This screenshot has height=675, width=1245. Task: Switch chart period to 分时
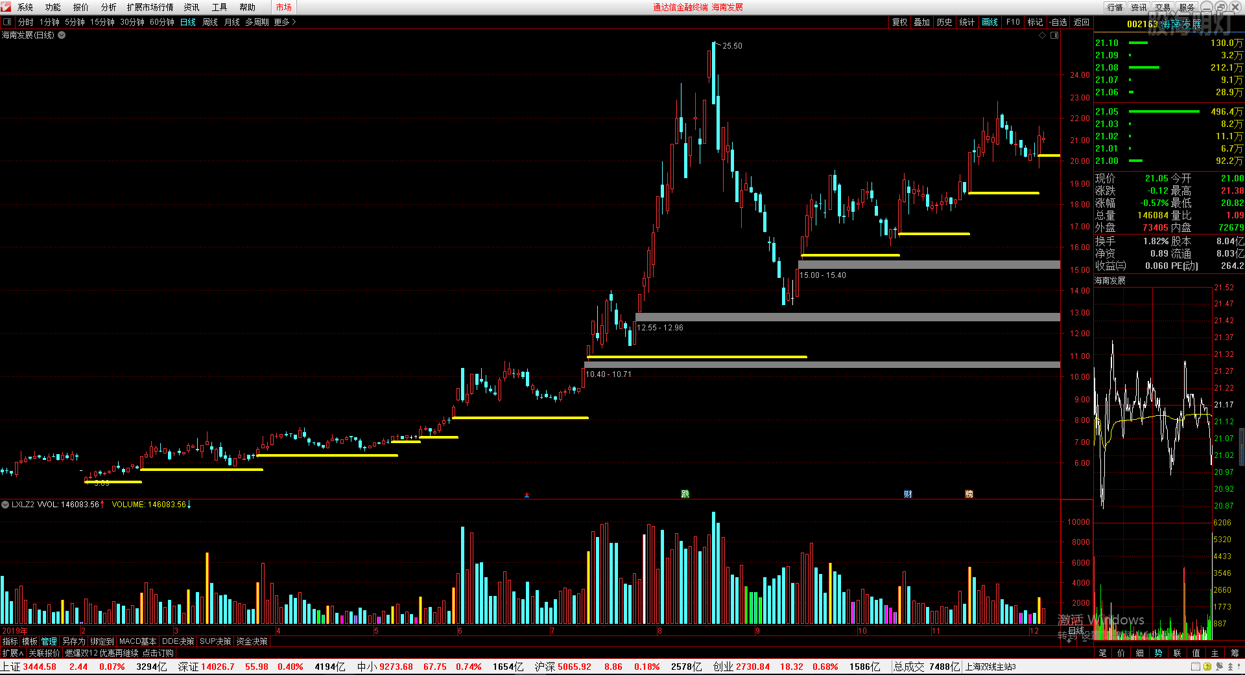(26, 22)
